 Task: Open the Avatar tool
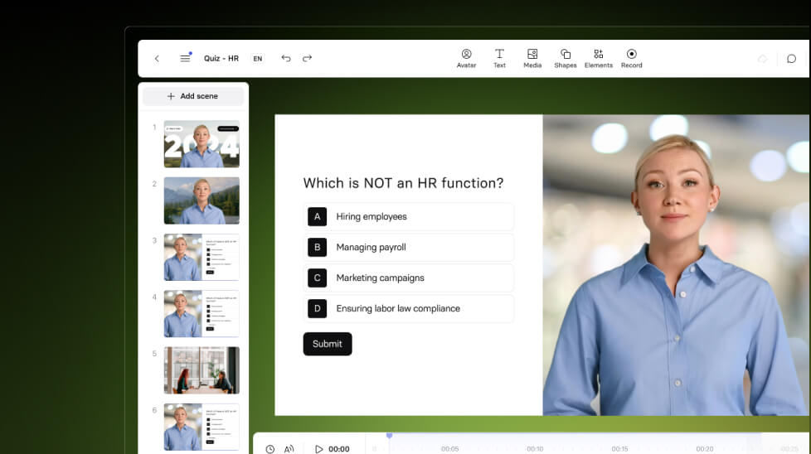tap(466, 58)
